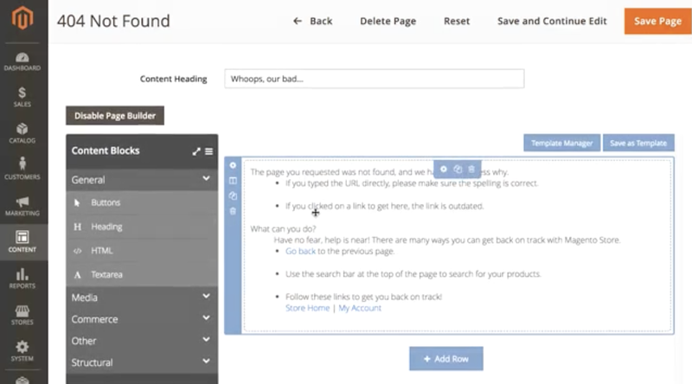Delete the row with trash icon
The image size is (692, 384).
(x=233, y=211)
